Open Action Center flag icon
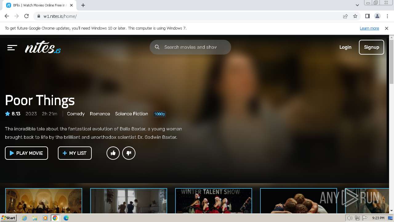 (x=365, y=218)
